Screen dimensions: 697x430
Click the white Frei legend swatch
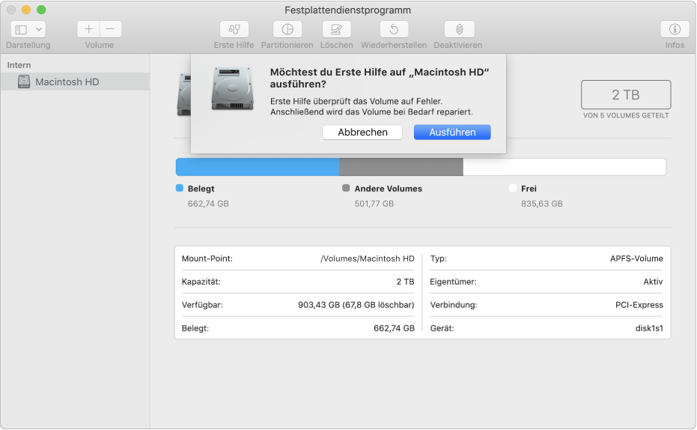coord(513,188)
